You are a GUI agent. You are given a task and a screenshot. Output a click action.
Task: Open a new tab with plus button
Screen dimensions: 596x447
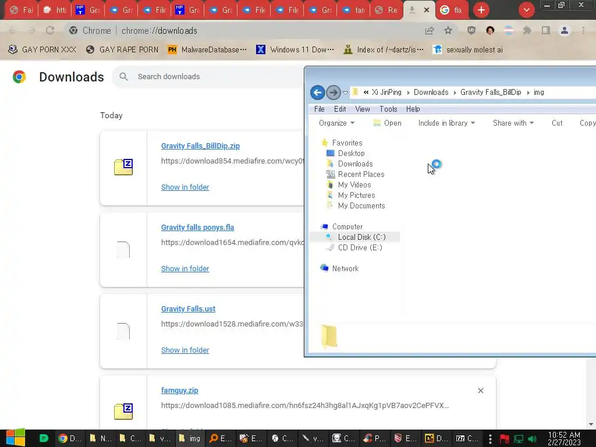[x=481, y=10]
